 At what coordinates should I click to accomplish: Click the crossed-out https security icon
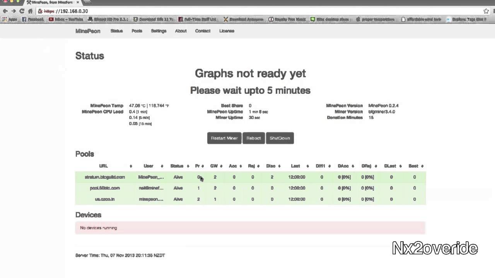coord(40,11)
